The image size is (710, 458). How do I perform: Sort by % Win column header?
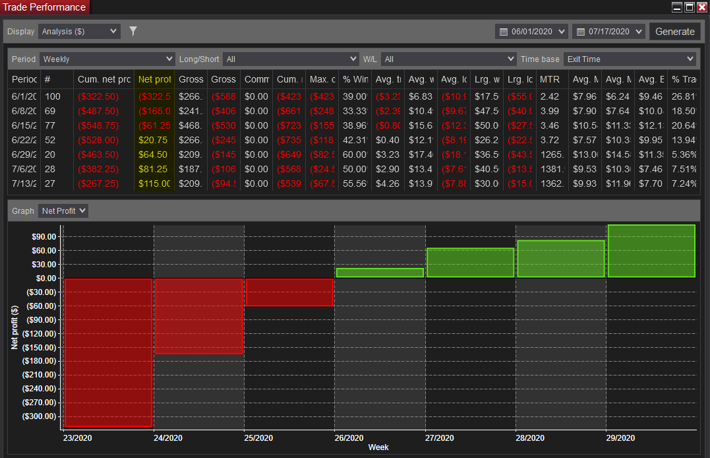[355, 79]
